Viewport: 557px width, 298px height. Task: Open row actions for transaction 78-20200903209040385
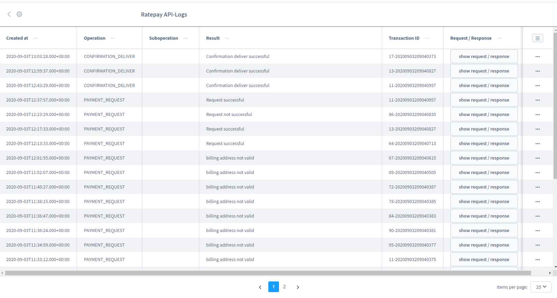pyautogui.click(x=538, y=202)
